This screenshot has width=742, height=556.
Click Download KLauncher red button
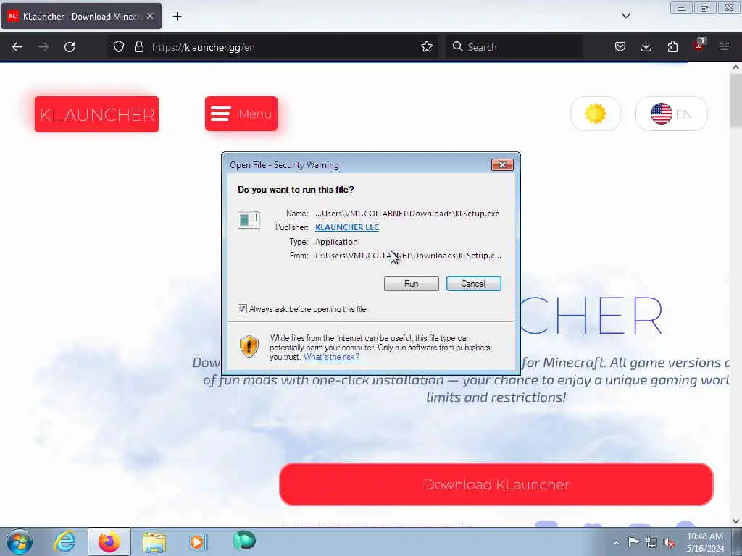(496, 484)
